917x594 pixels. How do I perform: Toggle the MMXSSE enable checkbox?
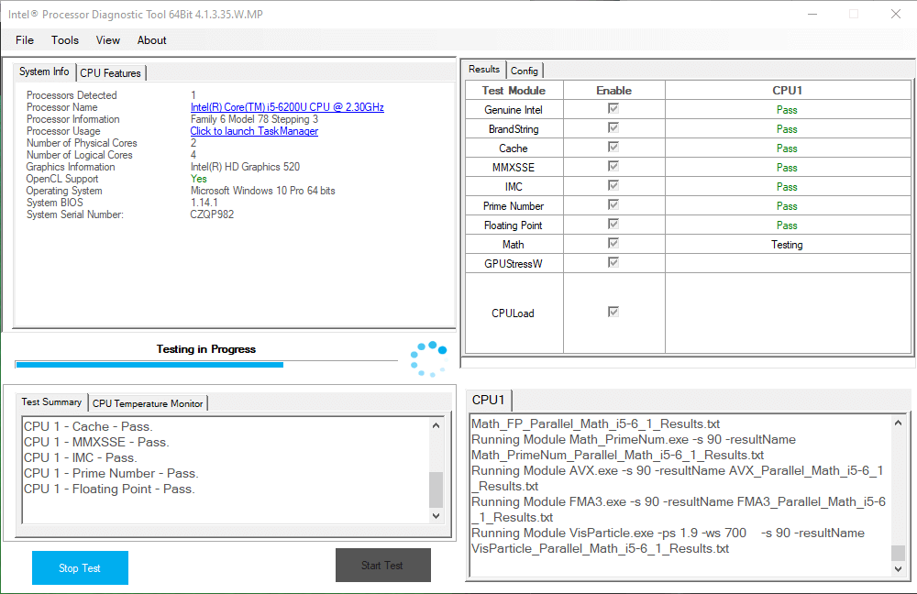613,167
